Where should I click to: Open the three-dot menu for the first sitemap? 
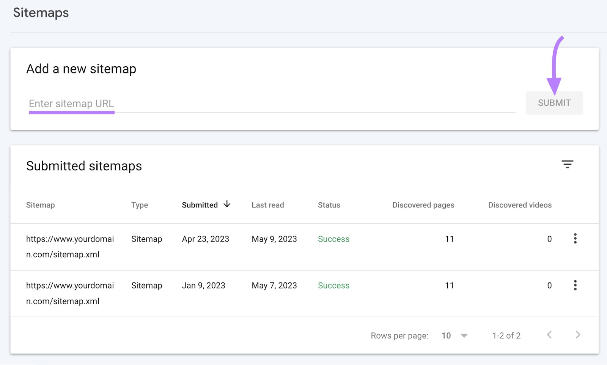(x=576, y=239)
